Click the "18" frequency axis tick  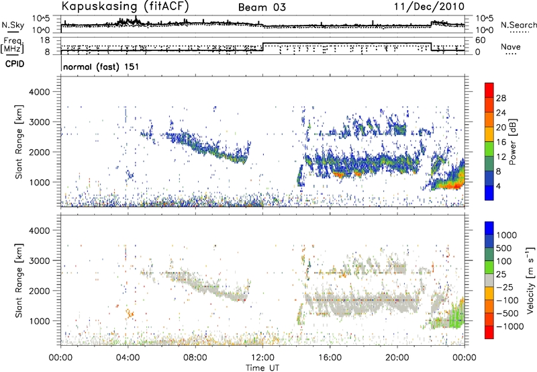tap(45, 40)
